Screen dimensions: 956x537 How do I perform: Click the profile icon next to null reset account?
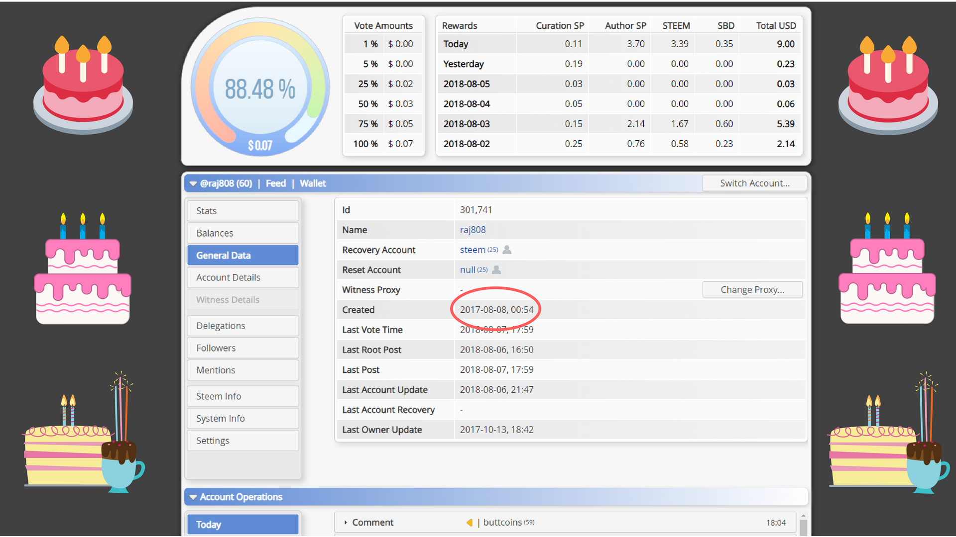point(496,269)
